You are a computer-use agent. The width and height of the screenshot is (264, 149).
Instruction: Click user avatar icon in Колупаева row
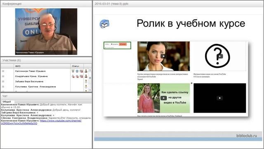click(x=86, y=87)
